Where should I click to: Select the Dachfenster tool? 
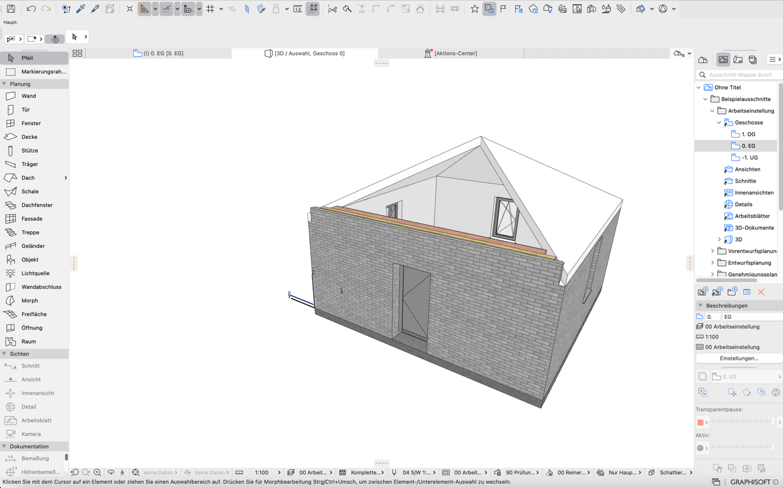(34, 205)
